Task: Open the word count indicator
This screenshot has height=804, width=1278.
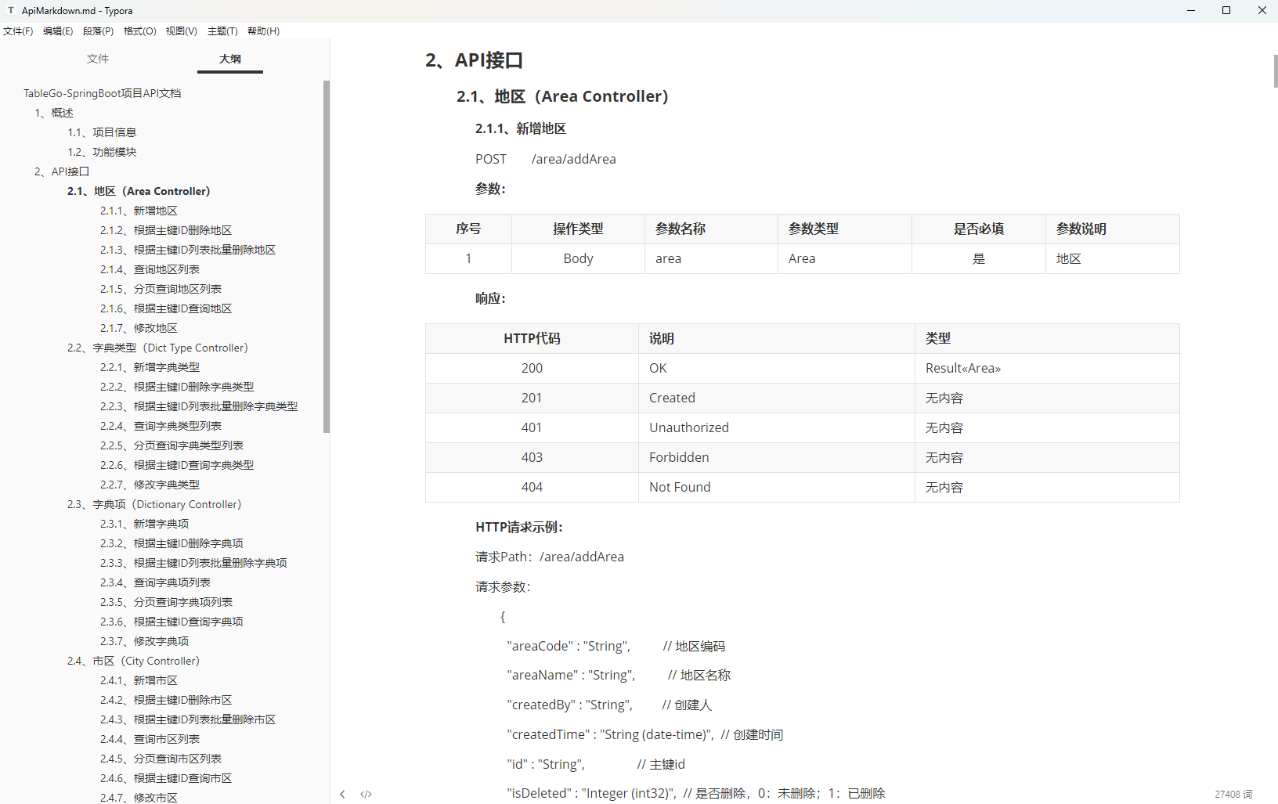Action: [x=1233, y=794]
